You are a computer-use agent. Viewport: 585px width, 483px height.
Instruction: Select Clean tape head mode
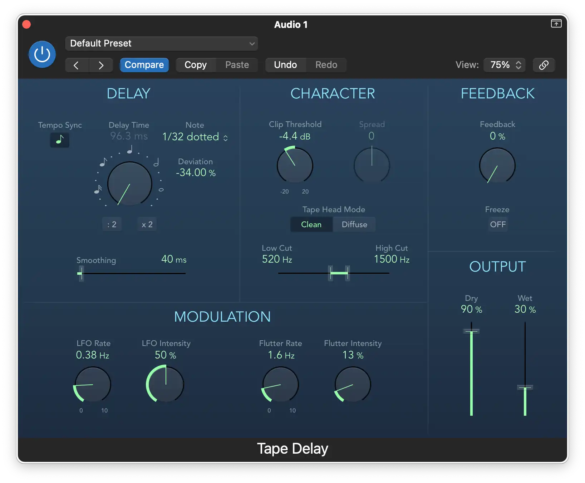coord(311,224)
